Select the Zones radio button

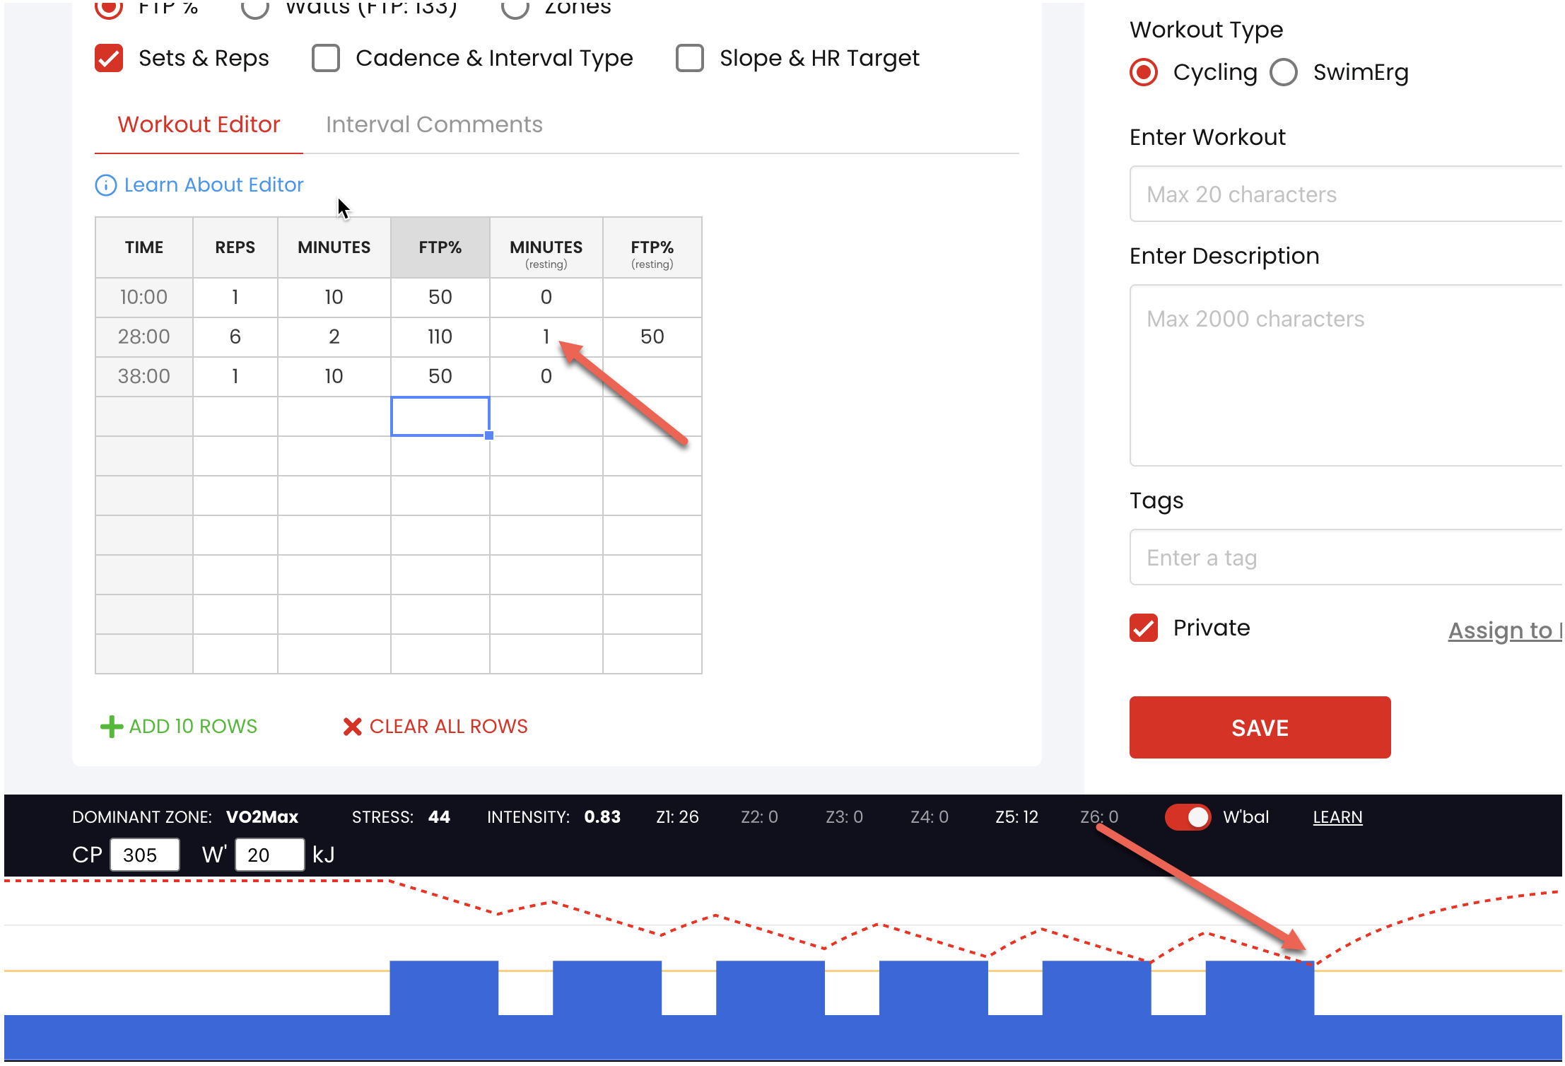[515, 8]
